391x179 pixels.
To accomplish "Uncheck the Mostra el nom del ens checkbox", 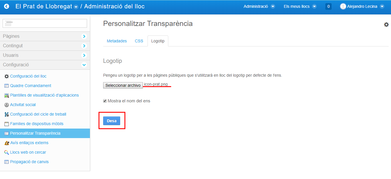I will click(105, 101).
